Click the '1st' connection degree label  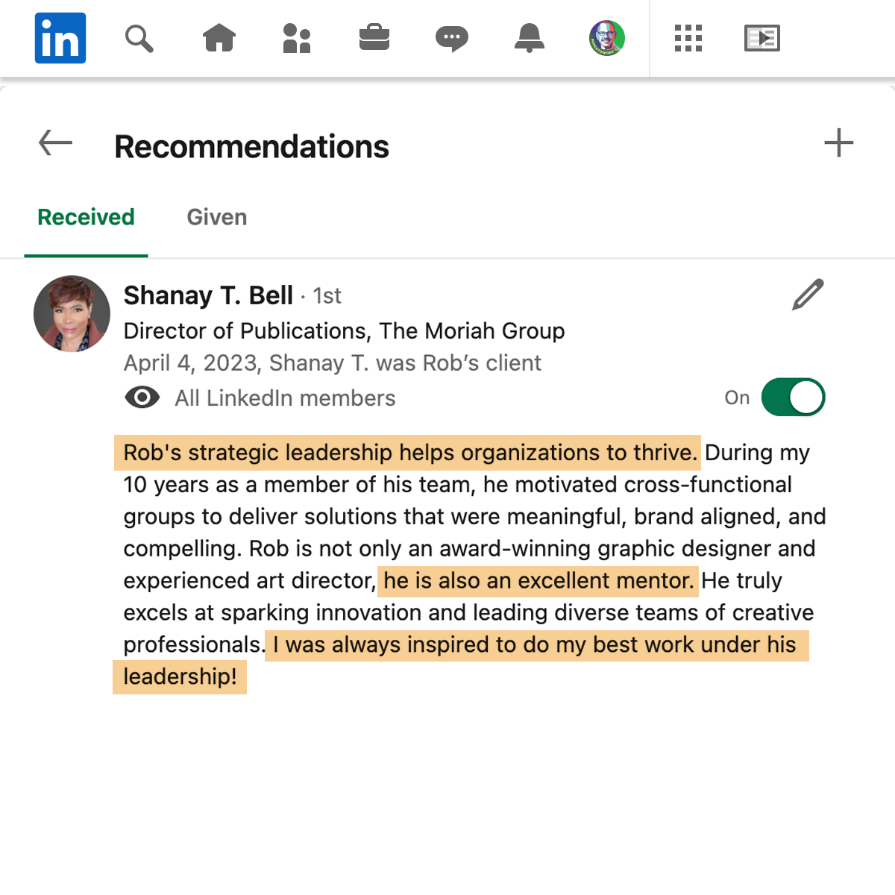tap(327, 296)
